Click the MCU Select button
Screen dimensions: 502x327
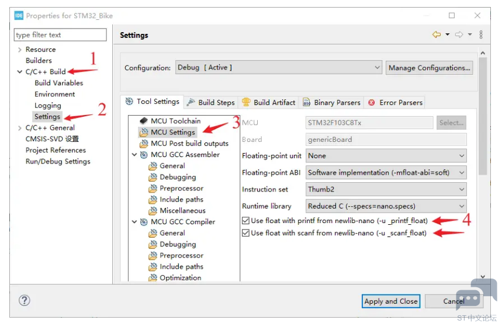click(x=451, y=123)
